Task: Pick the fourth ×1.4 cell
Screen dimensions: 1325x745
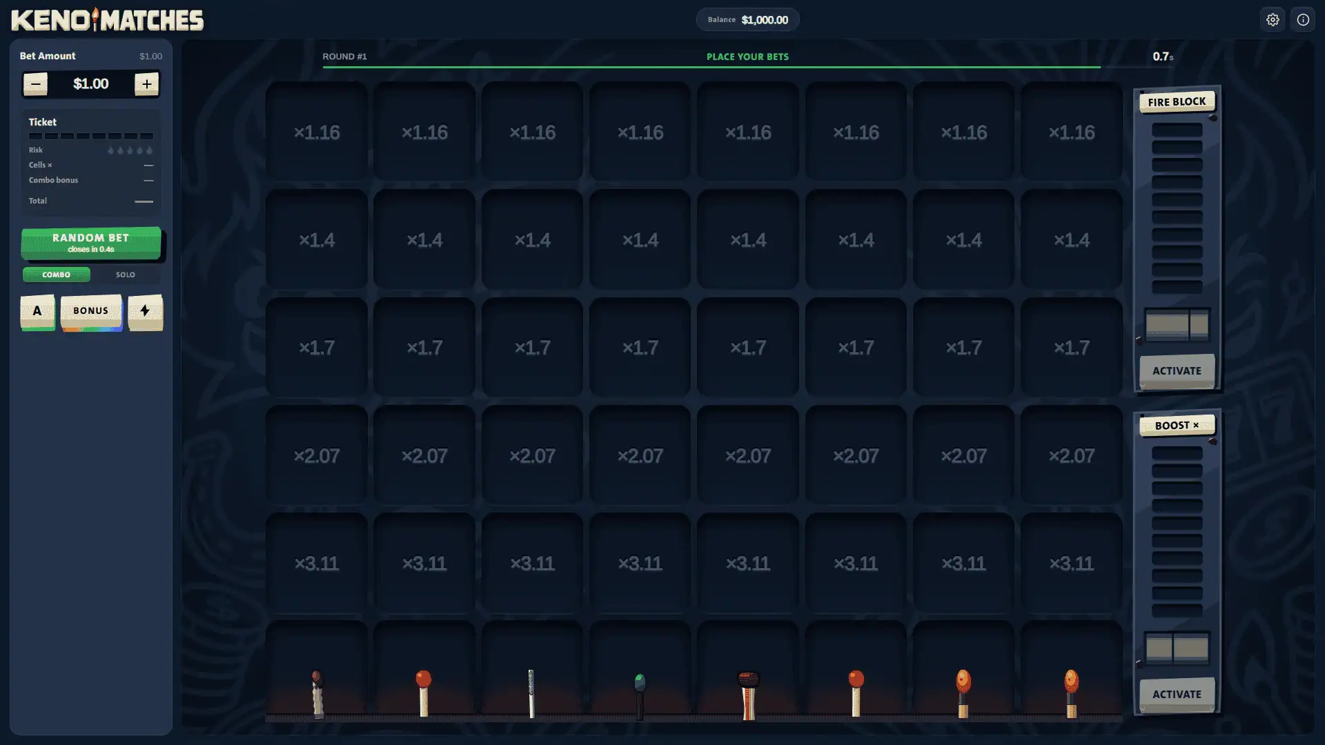Action: (640, 240)
